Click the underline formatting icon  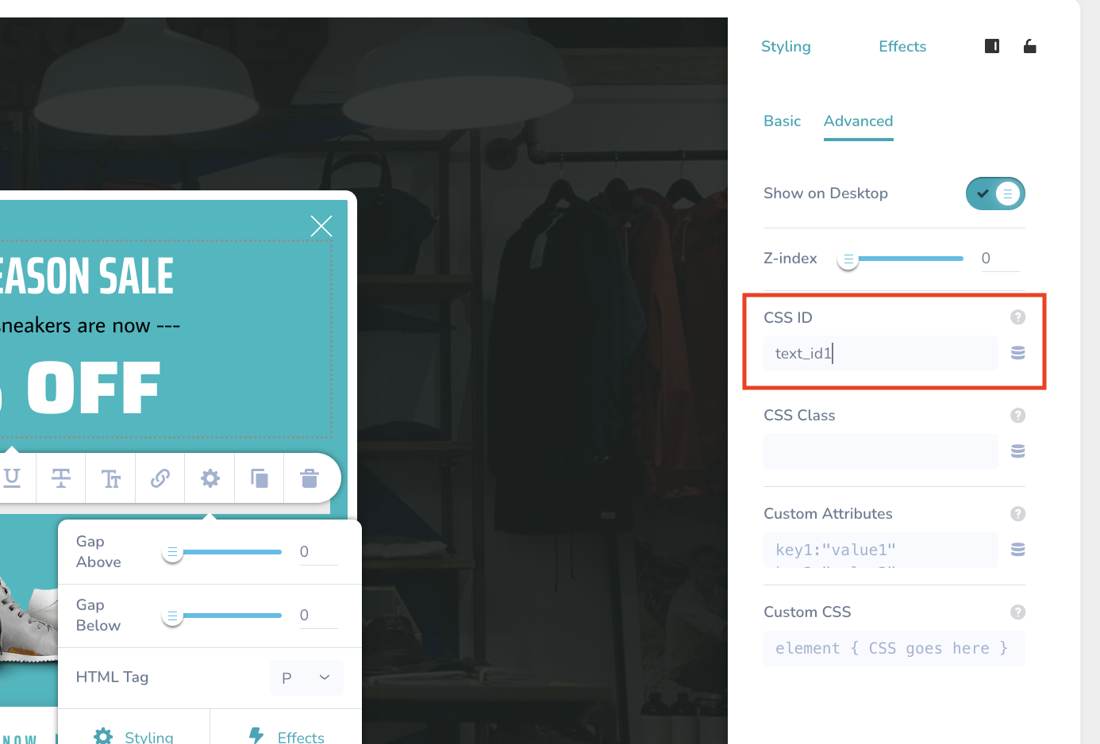click(x=12, y=477)
